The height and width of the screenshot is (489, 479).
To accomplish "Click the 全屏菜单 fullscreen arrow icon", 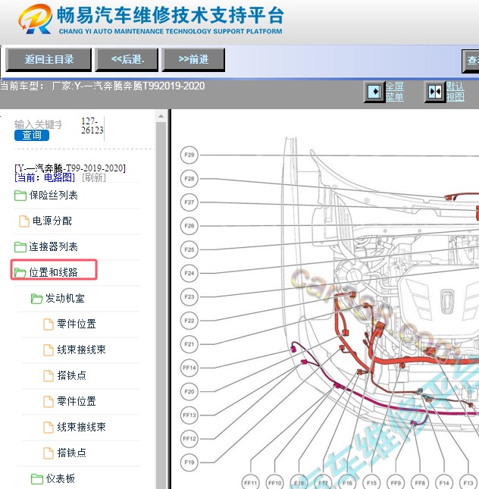I will [x=374, y=92].
